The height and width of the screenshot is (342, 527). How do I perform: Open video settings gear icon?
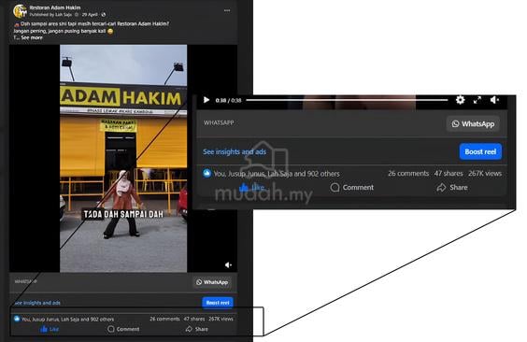(x=460, y=100)
